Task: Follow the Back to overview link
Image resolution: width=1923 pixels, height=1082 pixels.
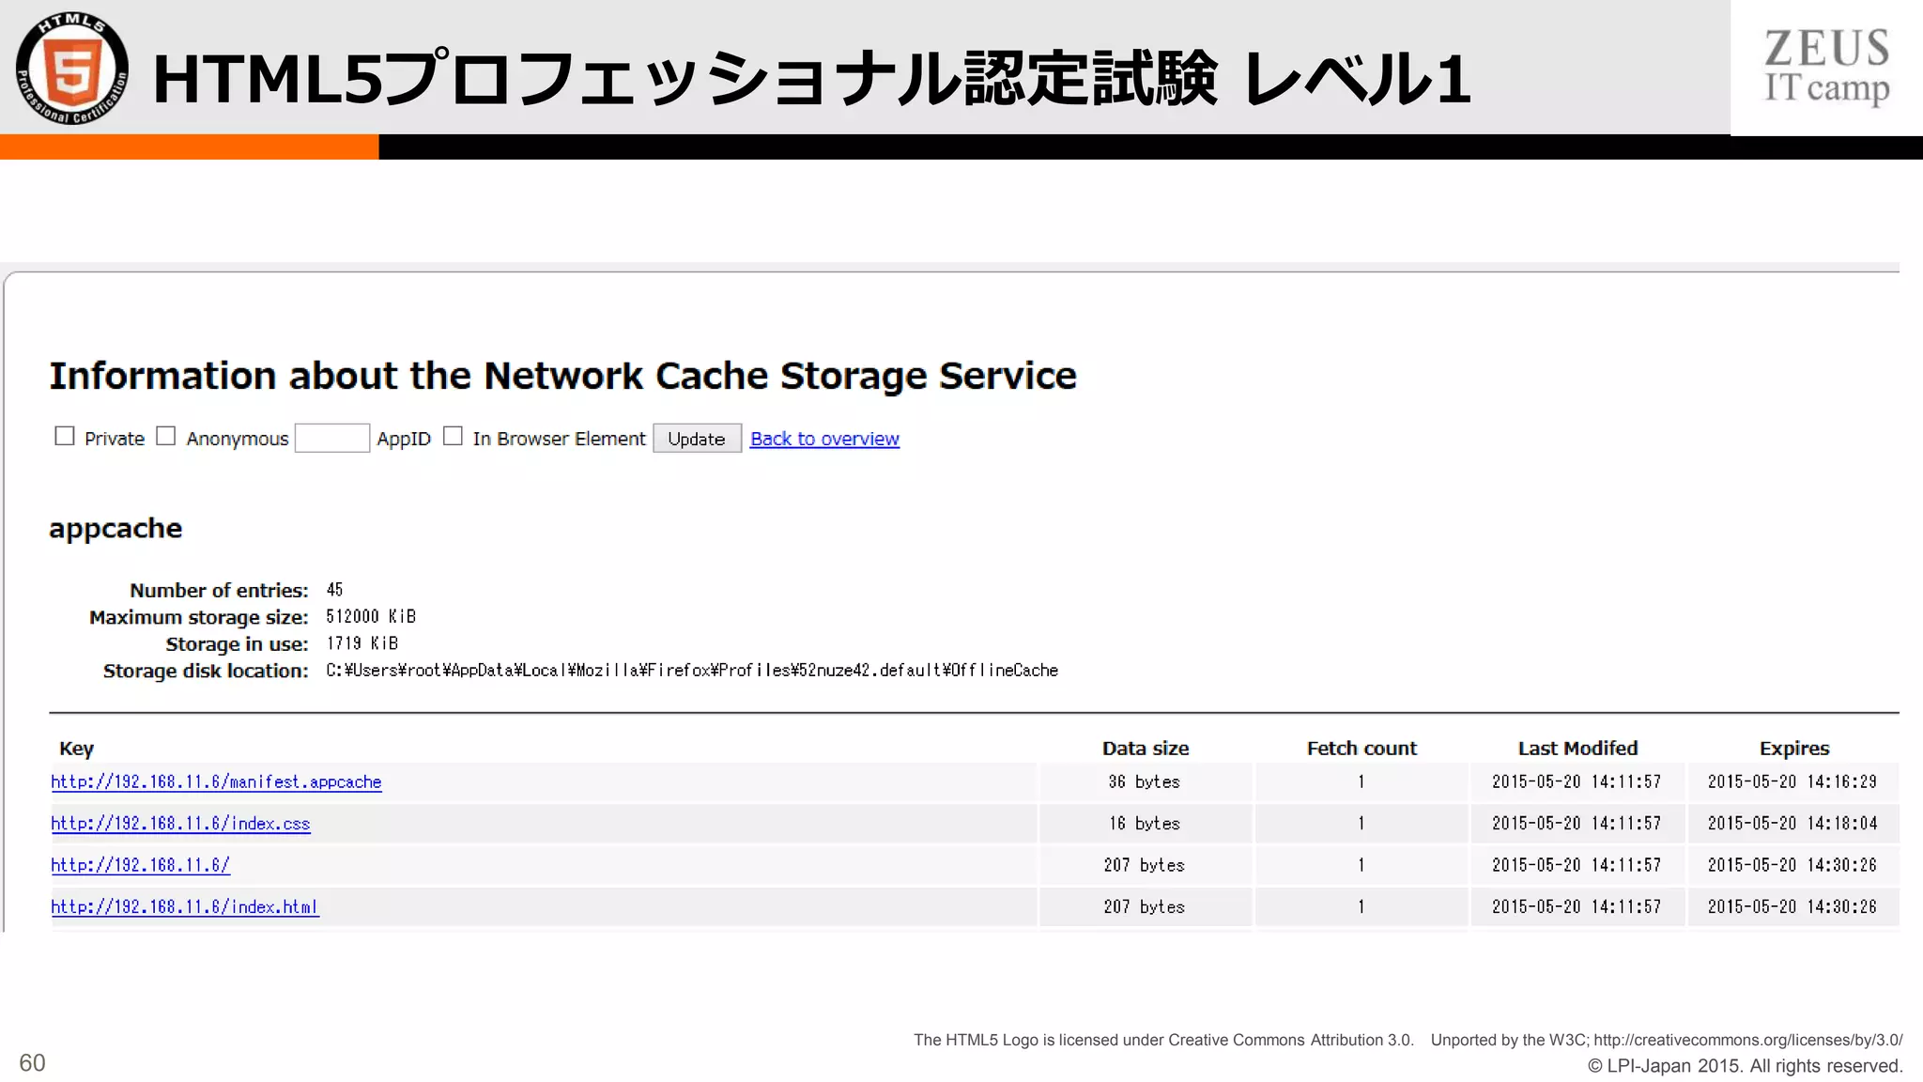Action: (x=824, y=439)
